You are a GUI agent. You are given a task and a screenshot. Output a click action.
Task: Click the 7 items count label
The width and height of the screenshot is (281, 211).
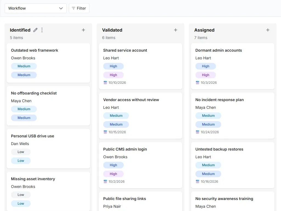pos(201,38)
